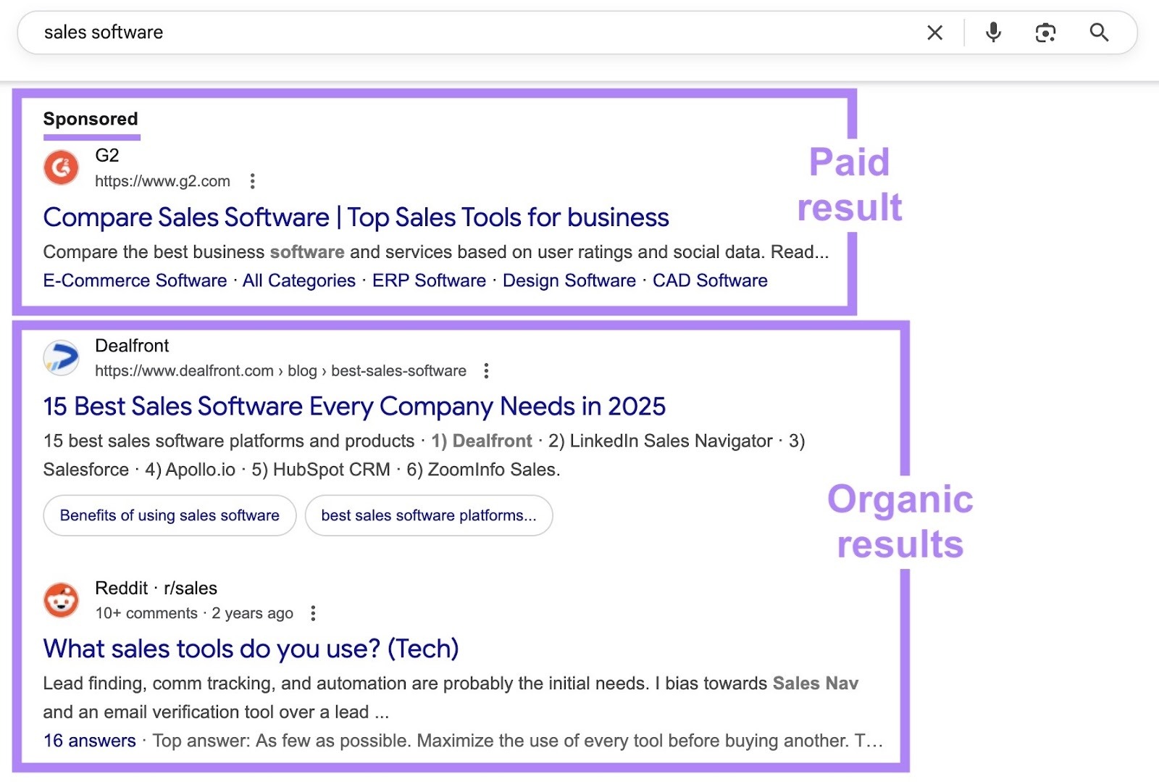
Task: Go to ERP Software sitelink
Action: 429,280
